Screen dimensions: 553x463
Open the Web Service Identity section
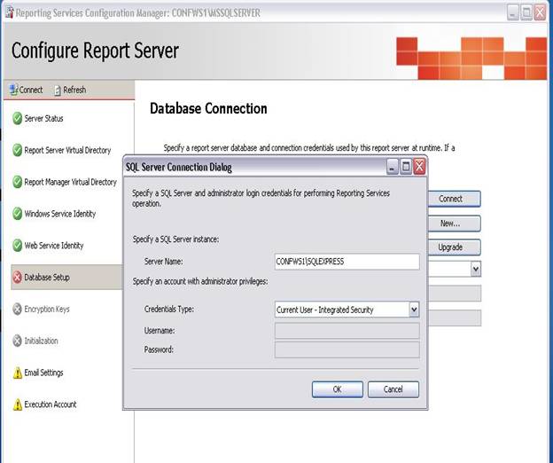coord(54,246)
